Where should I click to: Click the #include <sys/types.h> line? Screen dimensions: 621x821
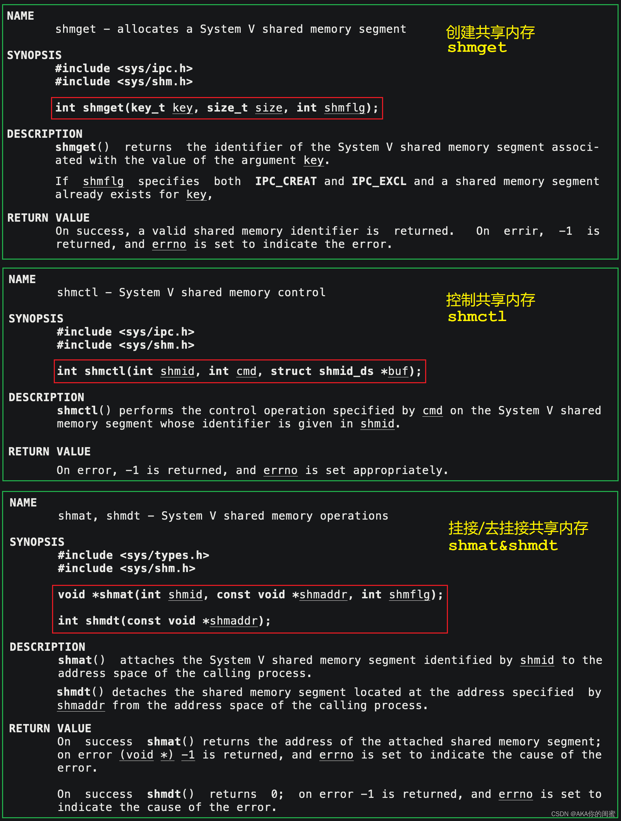coord(133,555)
